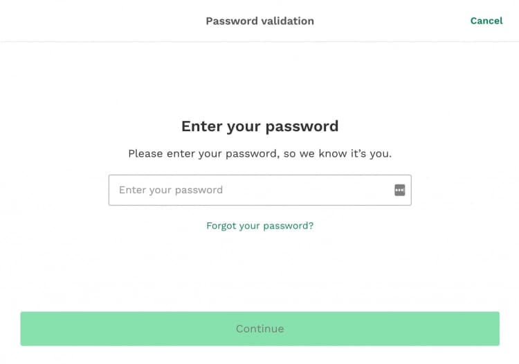
Task: Focus the Enter your password field
Action: (x=249, y=190)
